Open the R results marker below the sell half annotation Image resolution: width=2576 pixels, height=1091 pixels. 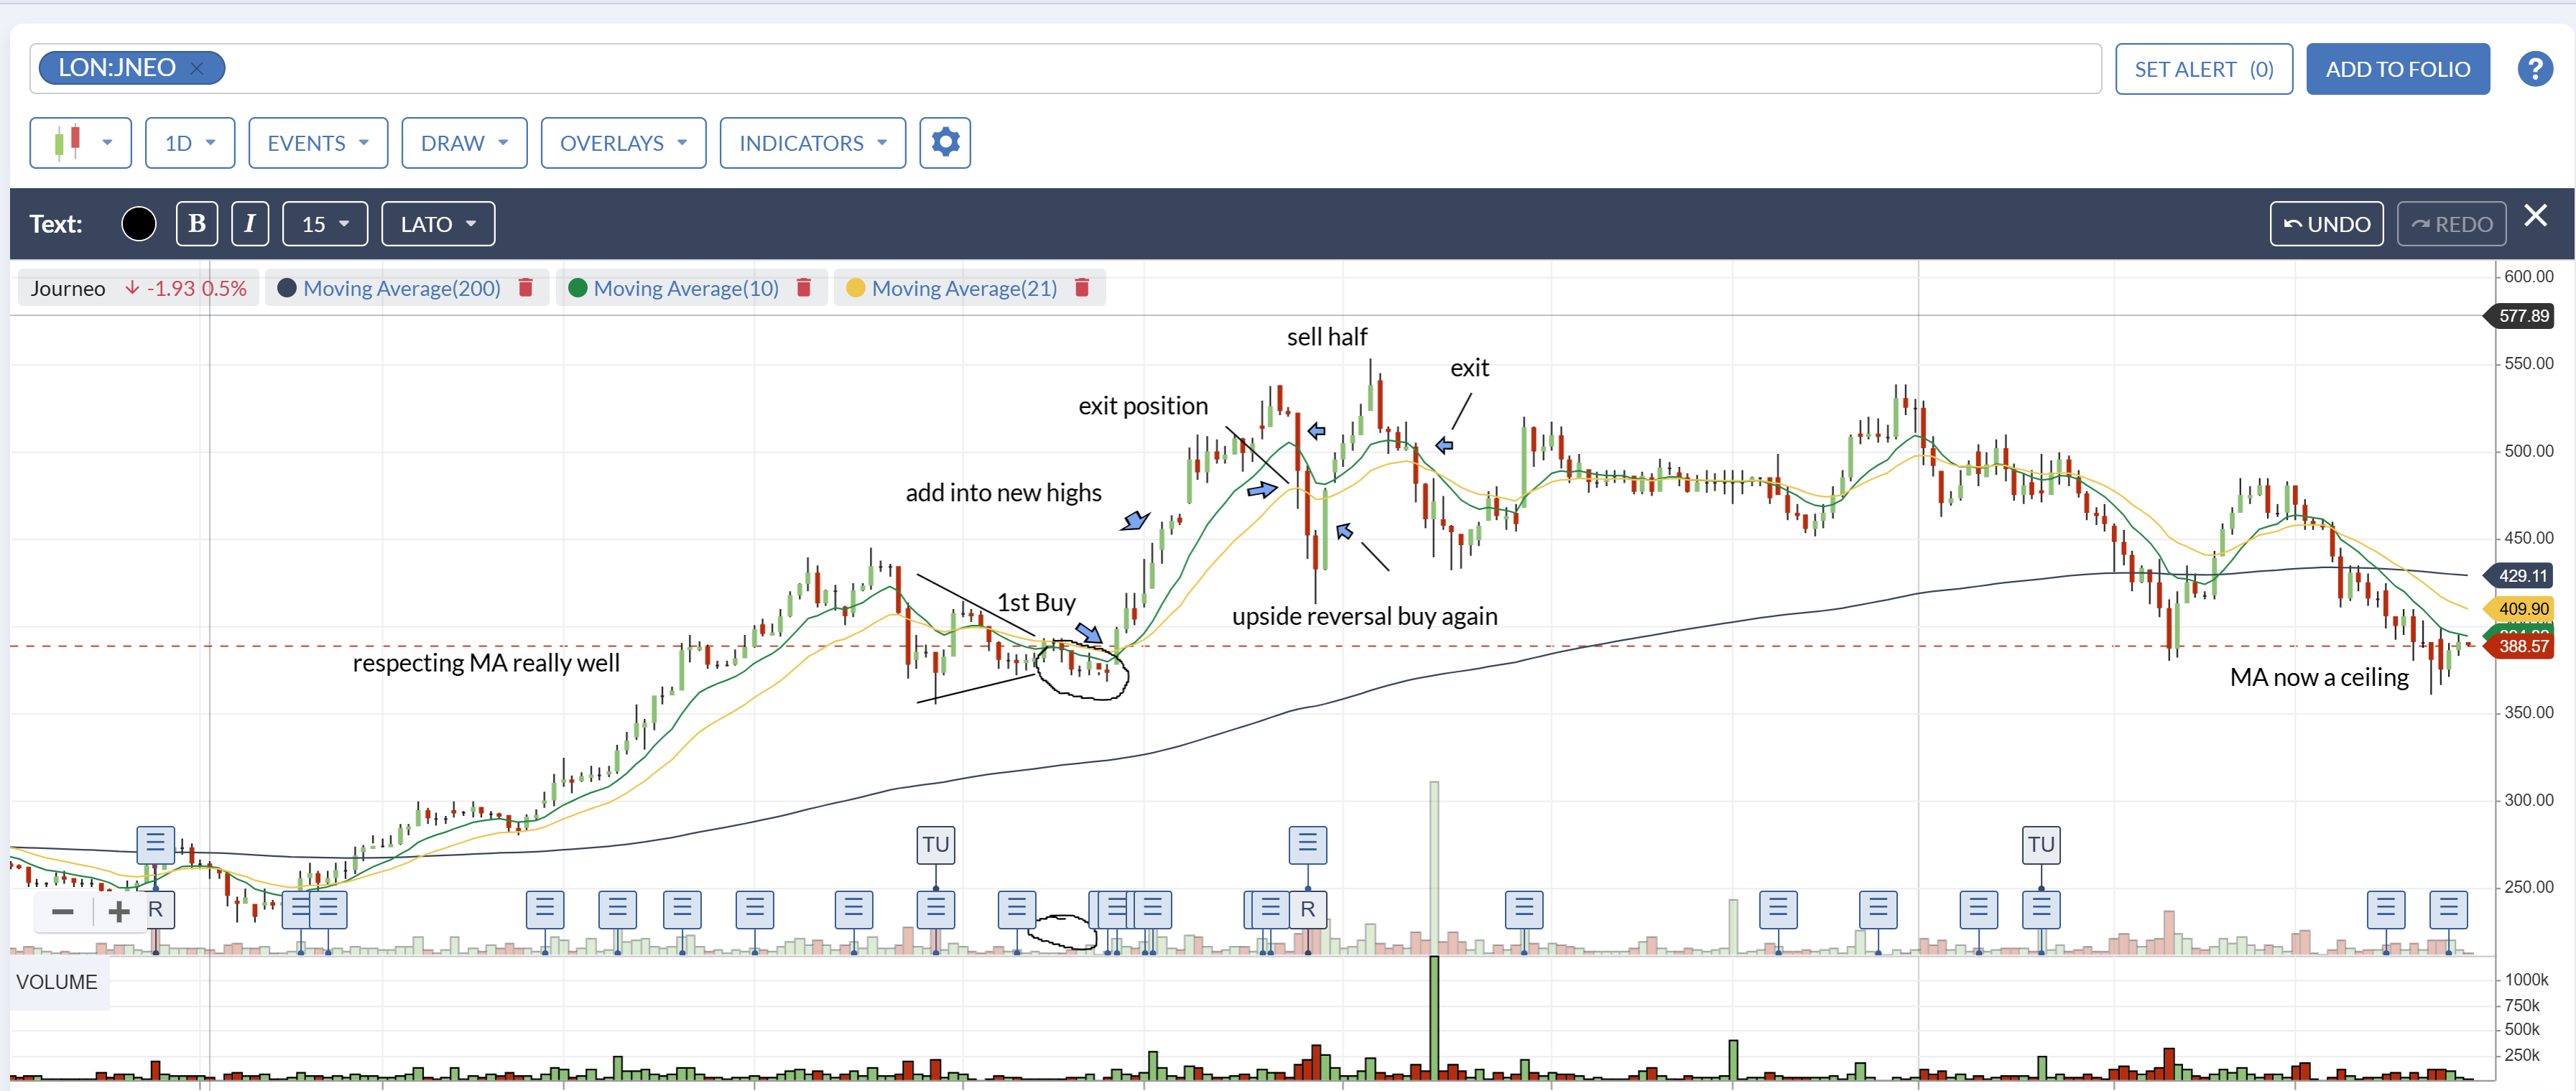[1307, 910]
